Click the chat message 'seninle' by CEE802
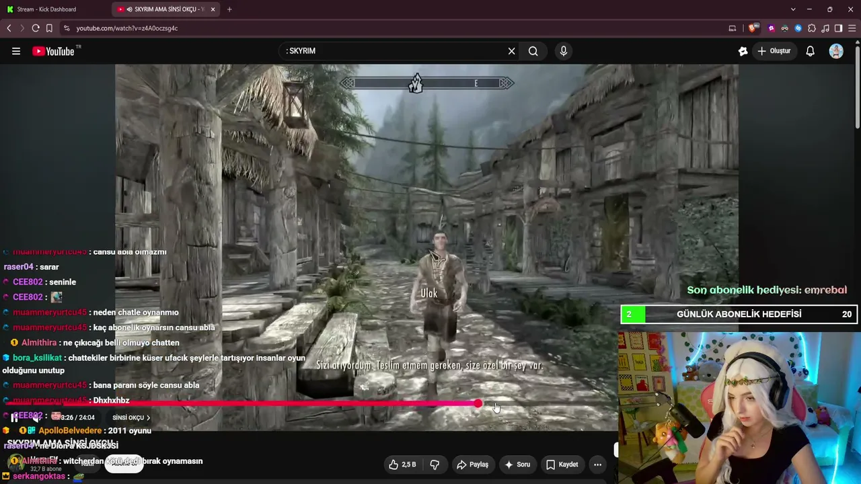This screenshot has width=861, height=484. 63,282
